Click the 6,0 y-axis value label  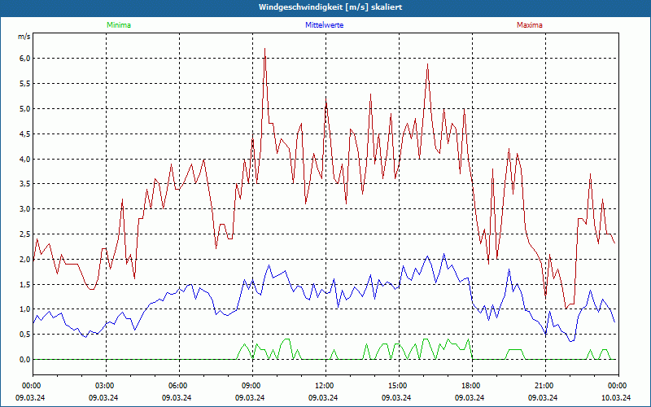[x=24, y=59]
